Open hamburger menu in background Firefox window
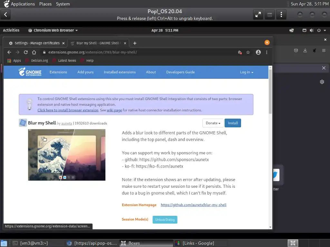This screenshot has height=247, width=330. tap(324, 50)
